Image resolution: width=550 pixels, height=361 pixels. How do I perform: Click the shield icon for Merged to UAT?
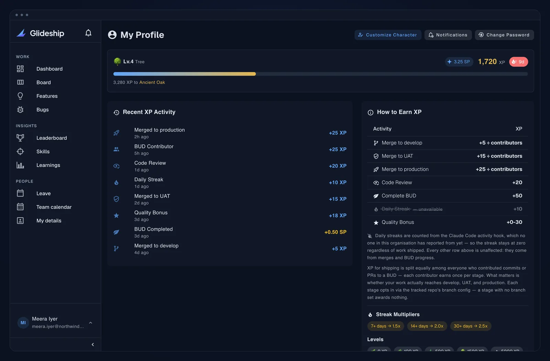coord(117,199)
